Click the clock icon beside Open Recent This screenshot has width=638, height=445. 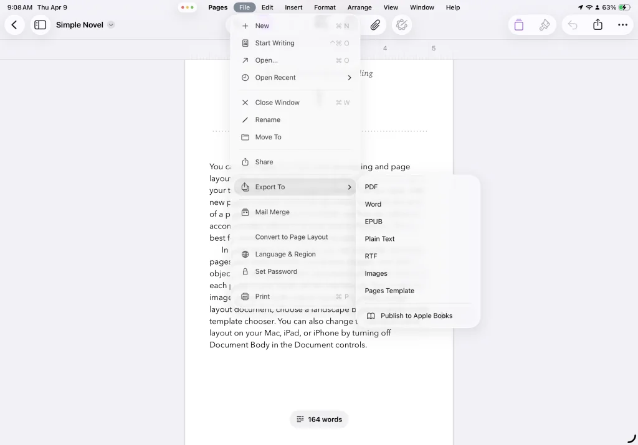coord(245,78)
